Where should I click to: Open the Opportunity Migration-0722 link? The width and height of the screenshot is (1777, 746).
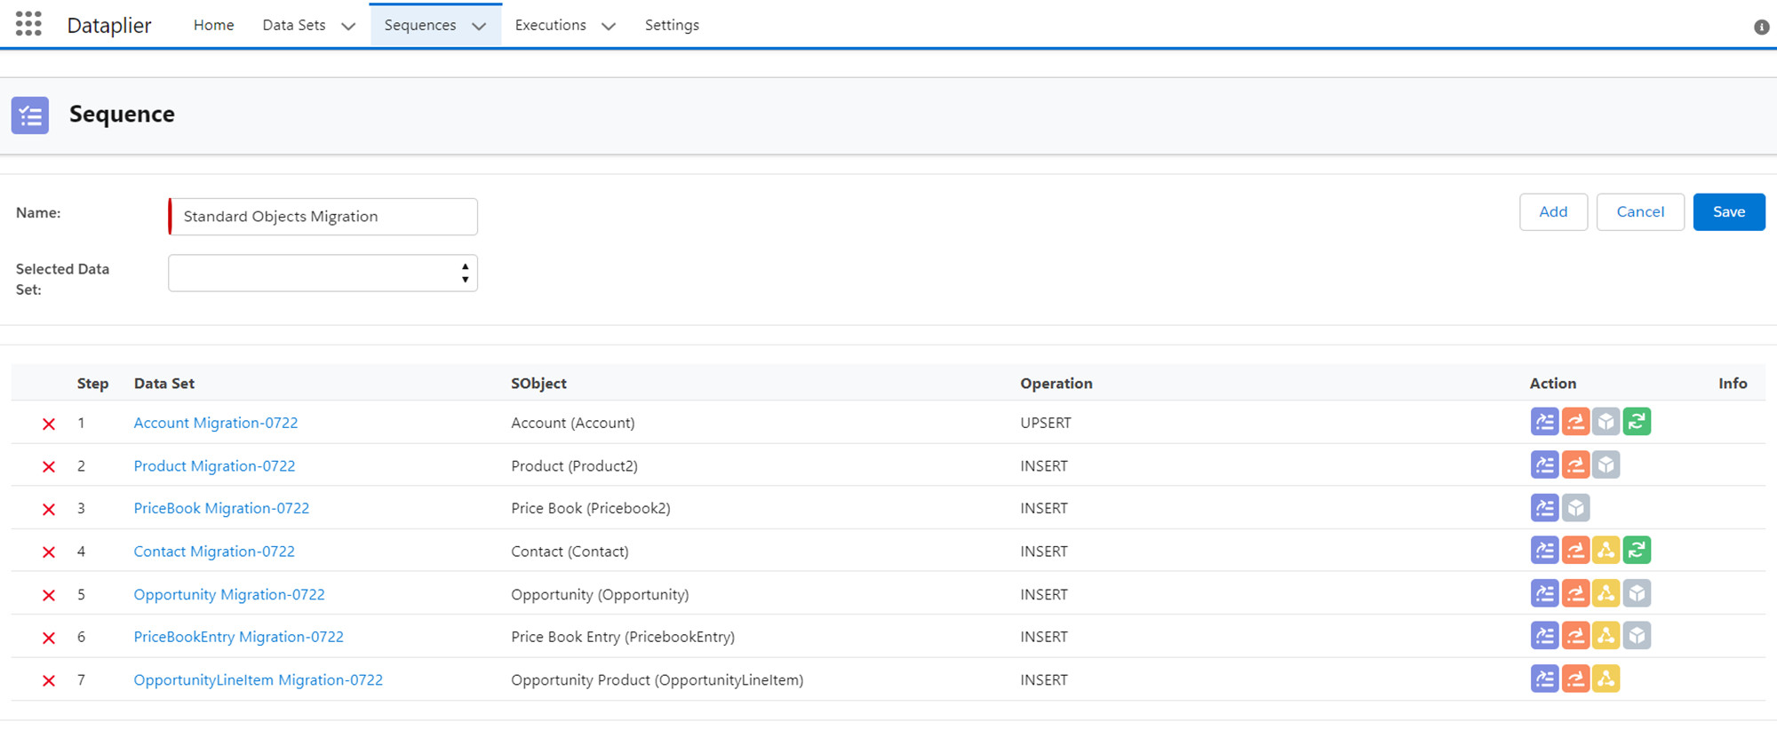(x=229, y=594)
